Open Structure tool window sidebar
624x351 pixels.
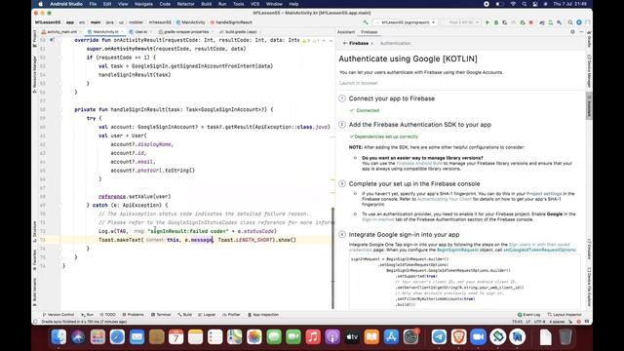coord(35,232)
